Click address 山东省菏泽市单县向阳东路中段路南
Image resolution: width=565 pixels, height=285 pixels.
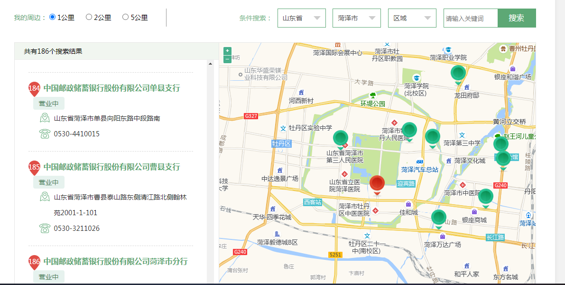(107, 118)
